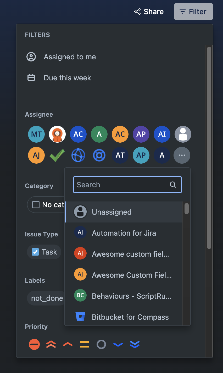The image size is (223, 373).
Task: Apply the Assigned to me filter
Action: pyautogui.click(x=70, y=57)
